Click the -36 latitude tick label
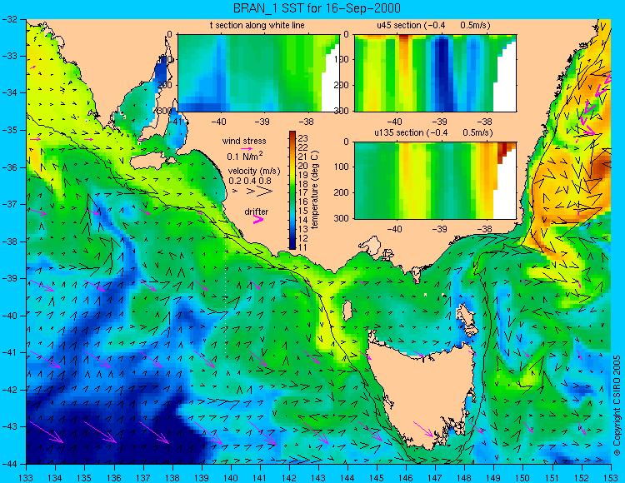The width and height of the screenshot is (625, 483). (x=10, y=167)
